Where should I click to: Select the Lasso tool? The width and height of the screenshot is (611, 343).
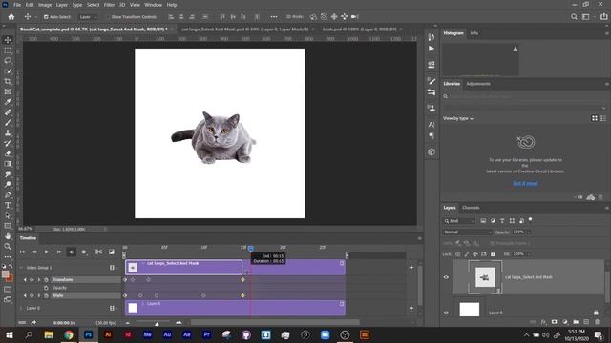[8, 61]
